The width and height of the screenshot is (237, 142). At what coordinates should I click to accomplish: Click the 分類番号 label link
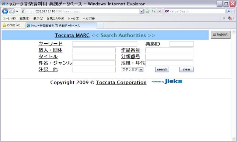point(130,57)
